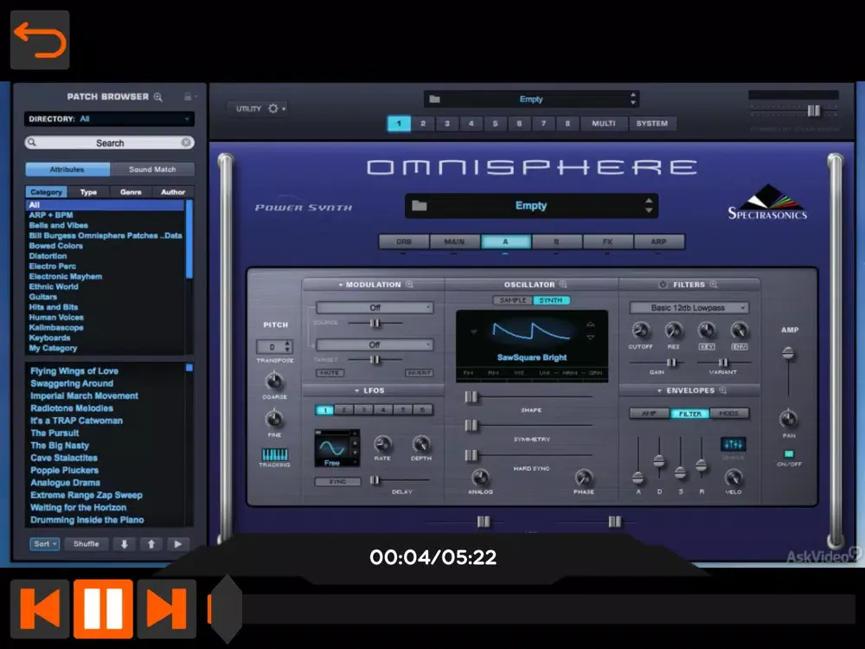Toggle the Filters power icon
This screenshot has height=649, width=865.
pos(663,284)
